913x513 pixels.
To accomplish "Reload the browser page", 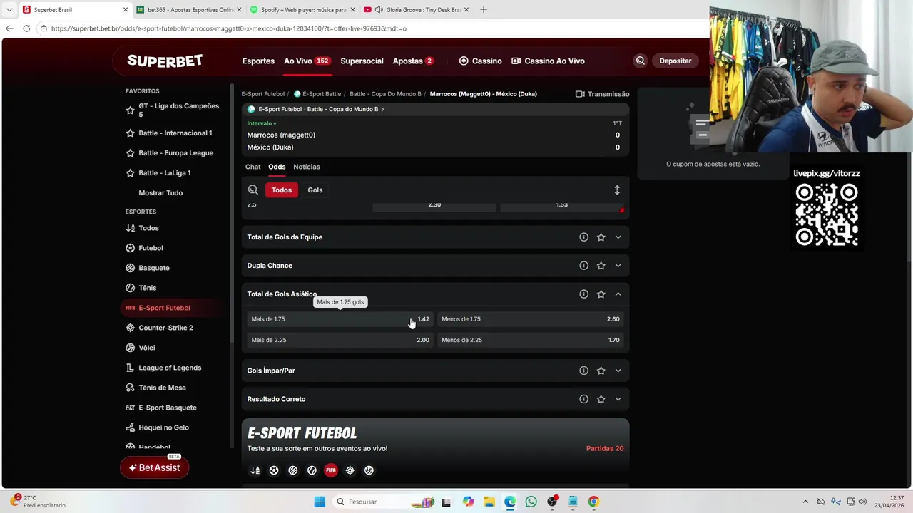I will [x=26, y=28].
